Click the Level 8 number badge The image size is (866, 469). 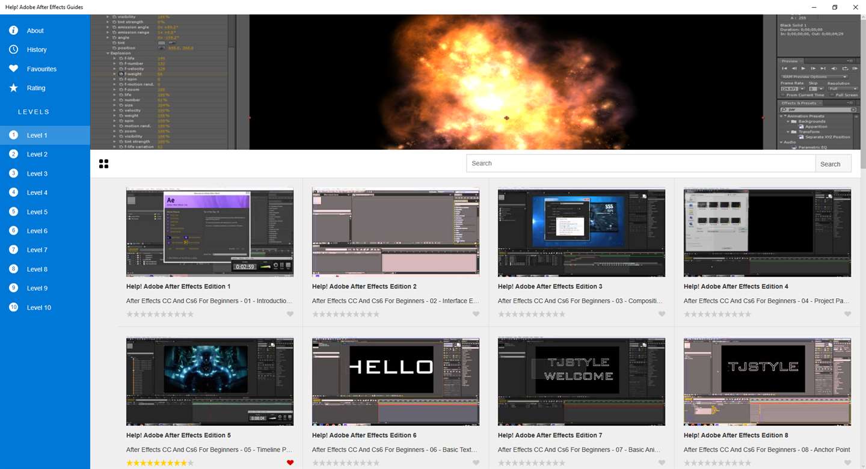click(13, 269)
